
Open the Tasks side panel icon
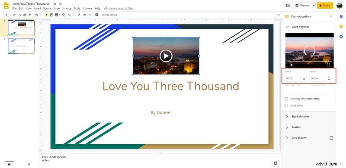point(341,37)
